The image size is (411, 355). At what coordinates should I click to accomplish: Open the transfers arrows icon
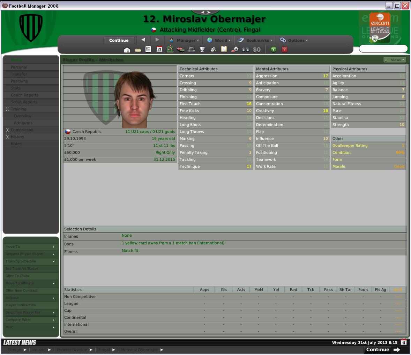pyautogui.click(x=181, y=49)
